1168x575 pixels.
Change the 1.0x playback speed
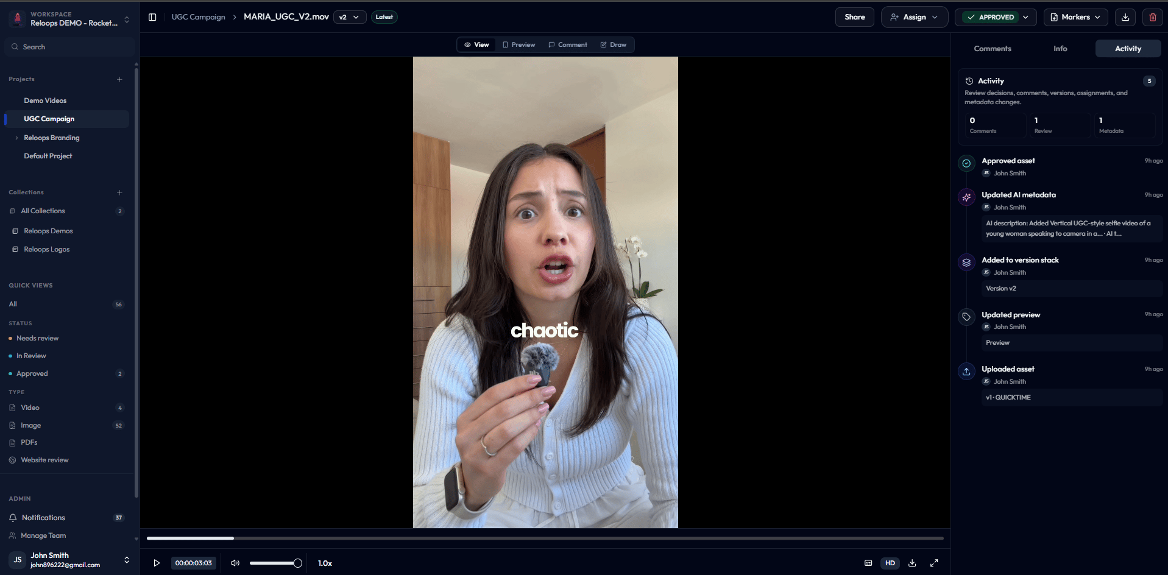(325, 563)
